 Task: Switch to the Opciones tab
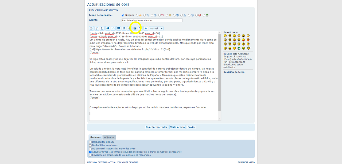[x=95, y=137]
